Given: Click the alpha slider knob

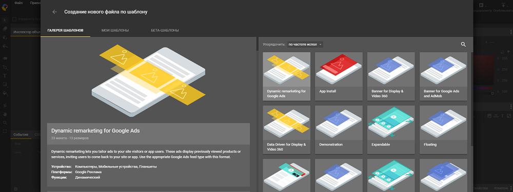Looking at the screenshot, I should [x=492, y=93].
